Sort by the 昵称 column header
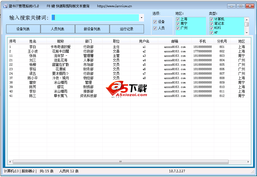 (60, 41)
